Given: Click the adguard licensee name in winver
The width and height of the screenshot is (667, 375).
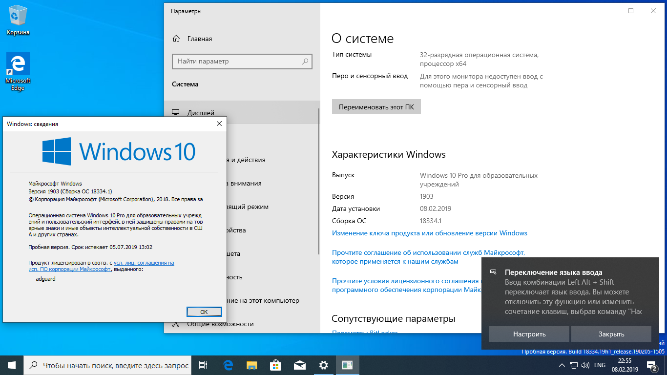Looking at the screenshot, I should (46, 279).
